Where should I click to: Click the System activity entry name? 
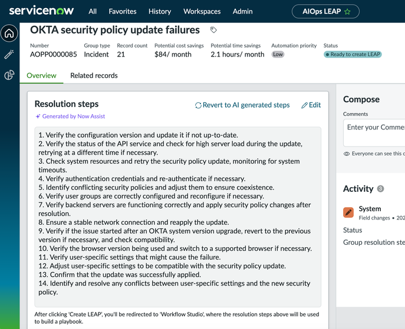coord(370,208)
